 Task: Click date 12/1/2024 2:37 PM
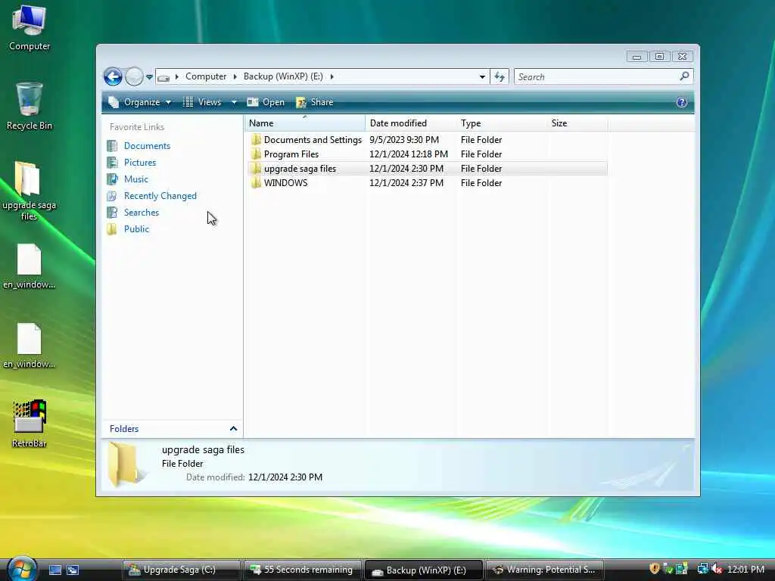pos(406,183)
